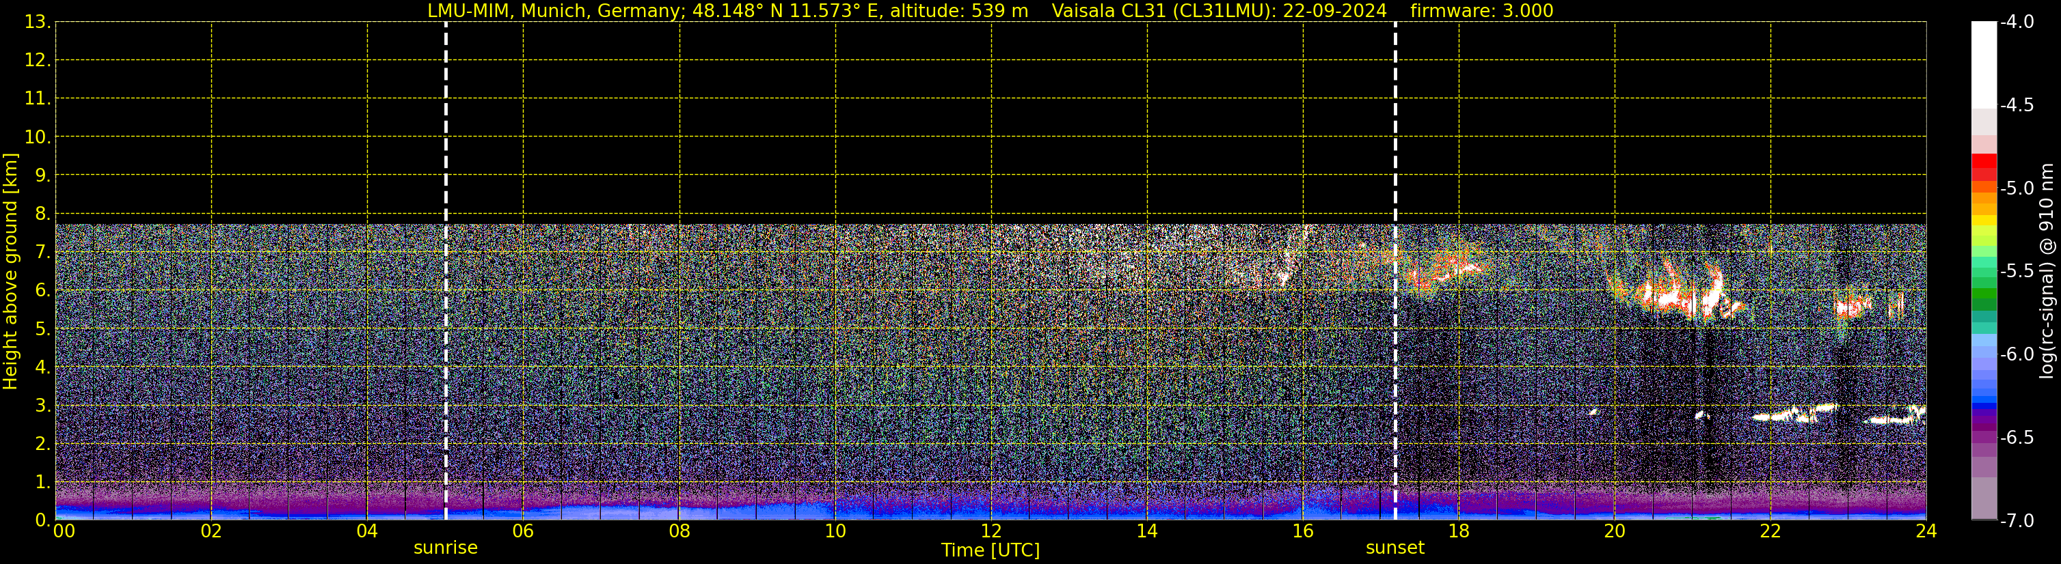Select the white top section of the colorbar
Image resolution: width=2061 pixels, height=564 pixels.
coord(1983,64)
